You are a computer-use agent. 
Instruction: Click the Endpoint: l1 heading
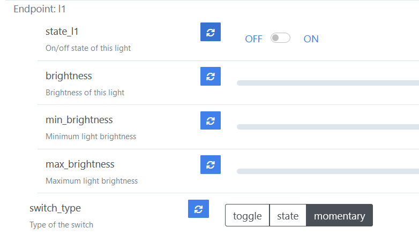click(40, 9)
